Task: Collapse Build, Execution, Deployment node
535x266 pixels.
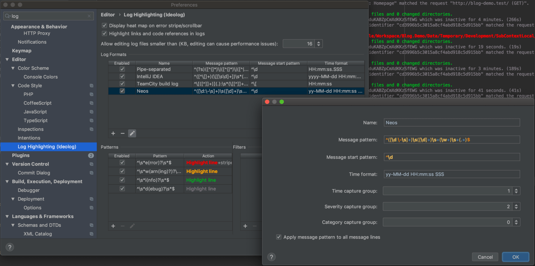Action: (6, 181)
